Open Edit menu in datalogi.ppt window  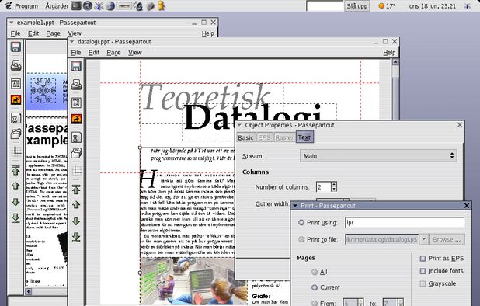[x=94, y=53]
